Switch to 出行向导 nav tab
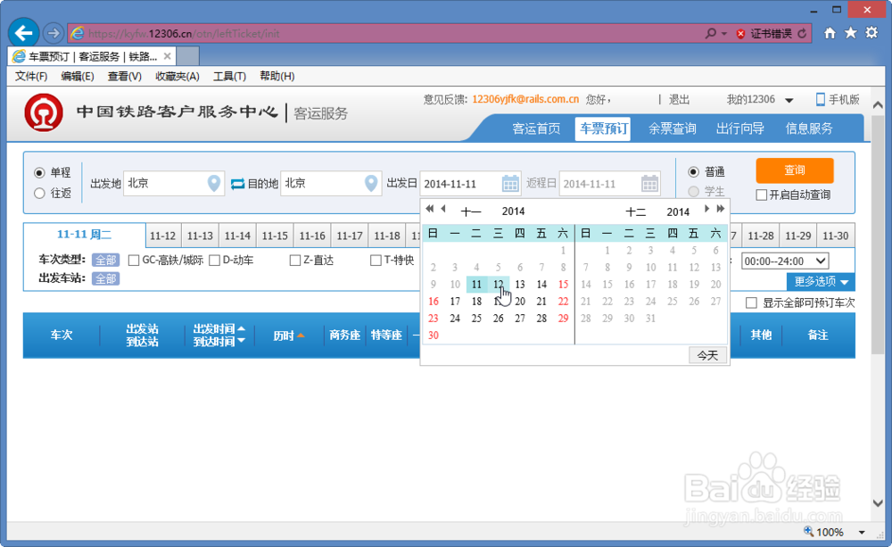The height and width of the screenshot is (547, 892). tap(740, 128)
